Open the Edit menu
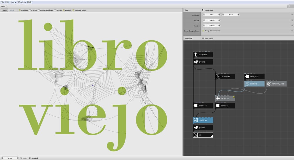The width and height of the screenshot is (294, 160). (7, 2)
